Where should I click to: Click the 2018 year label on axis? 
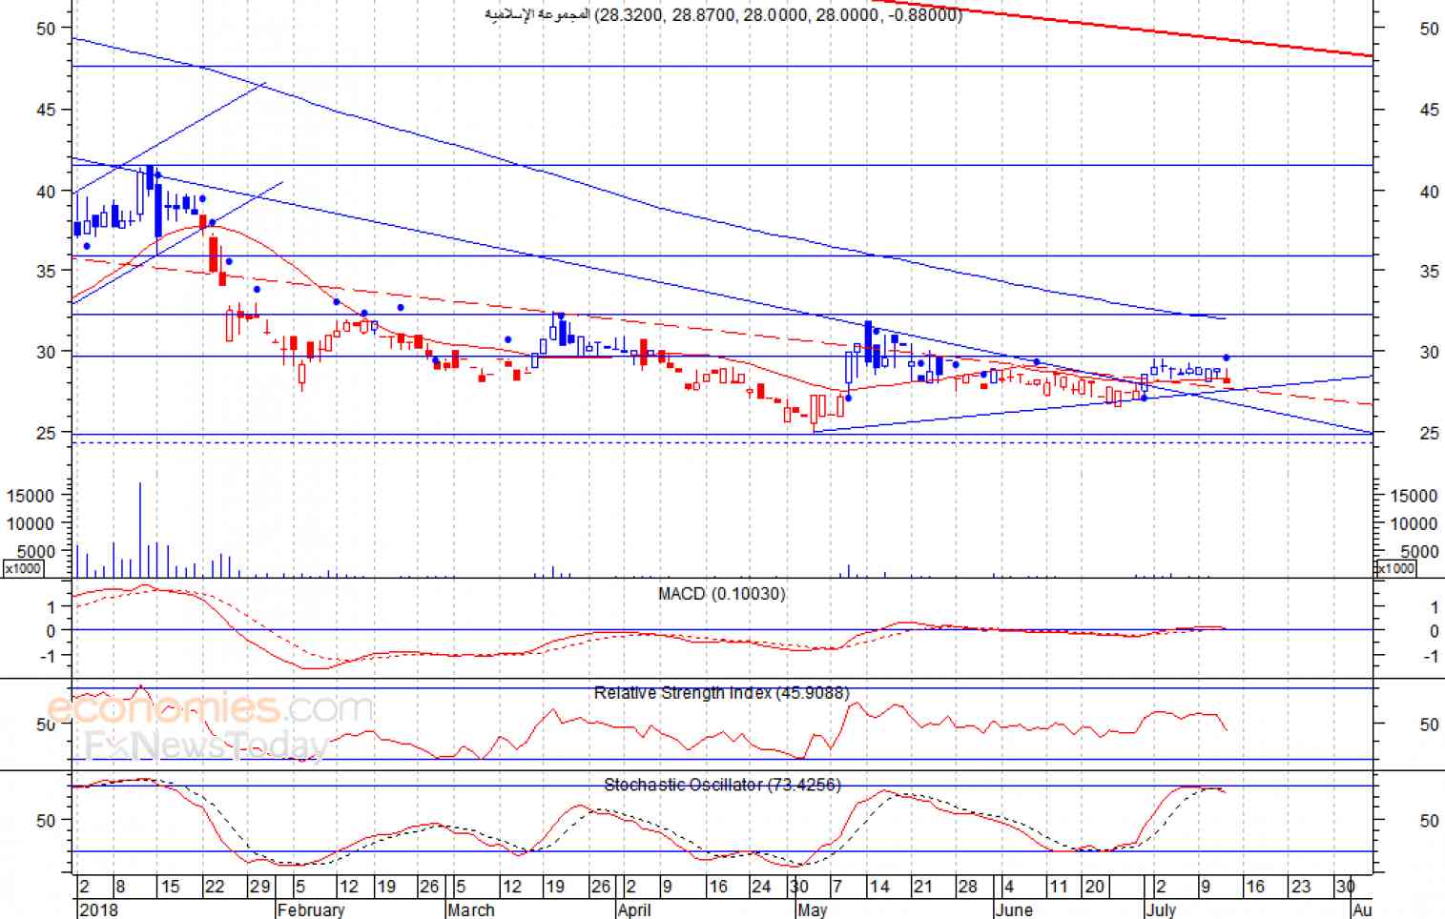(99, 909)
